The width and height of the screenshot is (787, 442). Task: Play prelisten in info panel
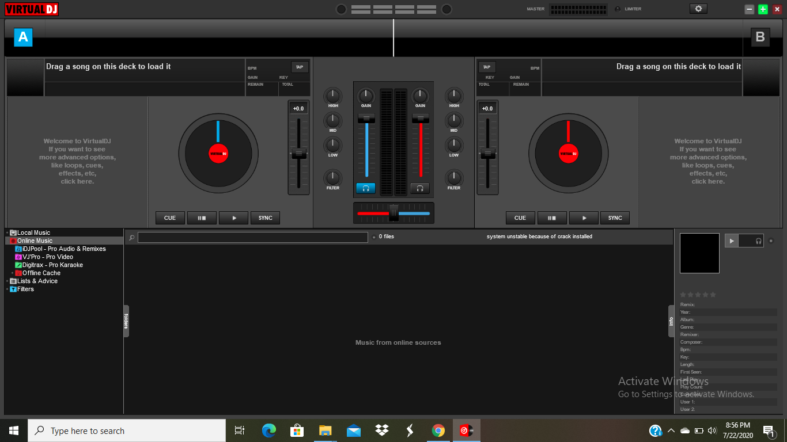pos(732,241)
